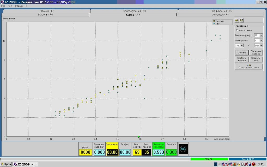Open the 2750 upper RPM dropdown

[x=261, y=46]
